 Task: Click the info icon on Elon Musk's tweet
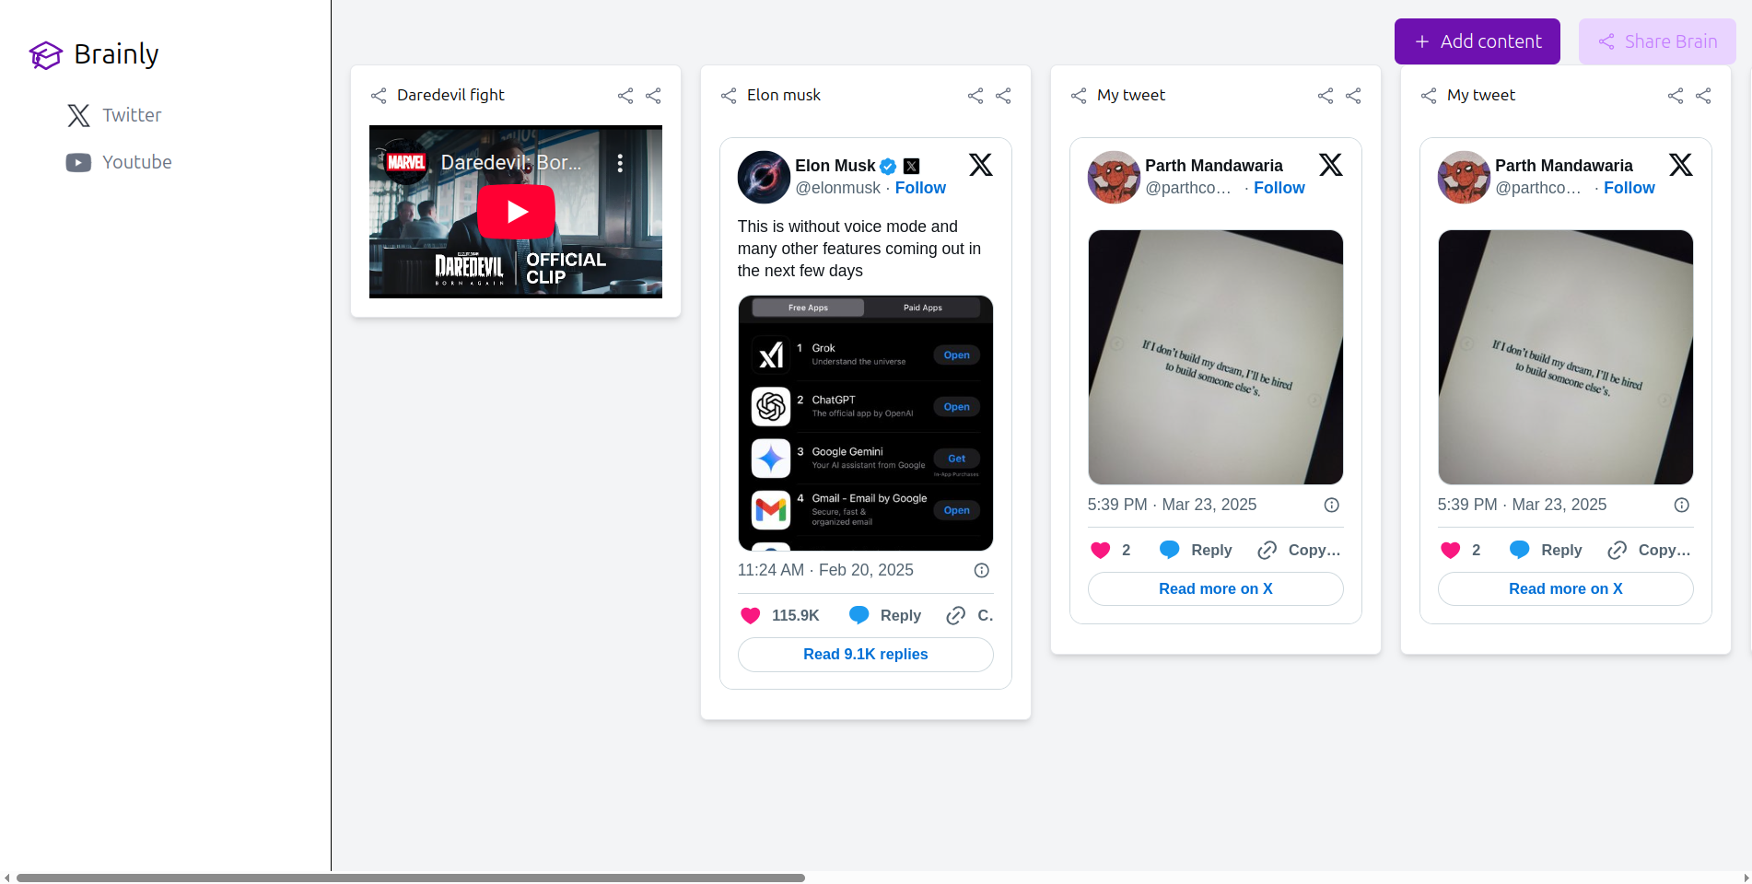click(x=982, y=570)
